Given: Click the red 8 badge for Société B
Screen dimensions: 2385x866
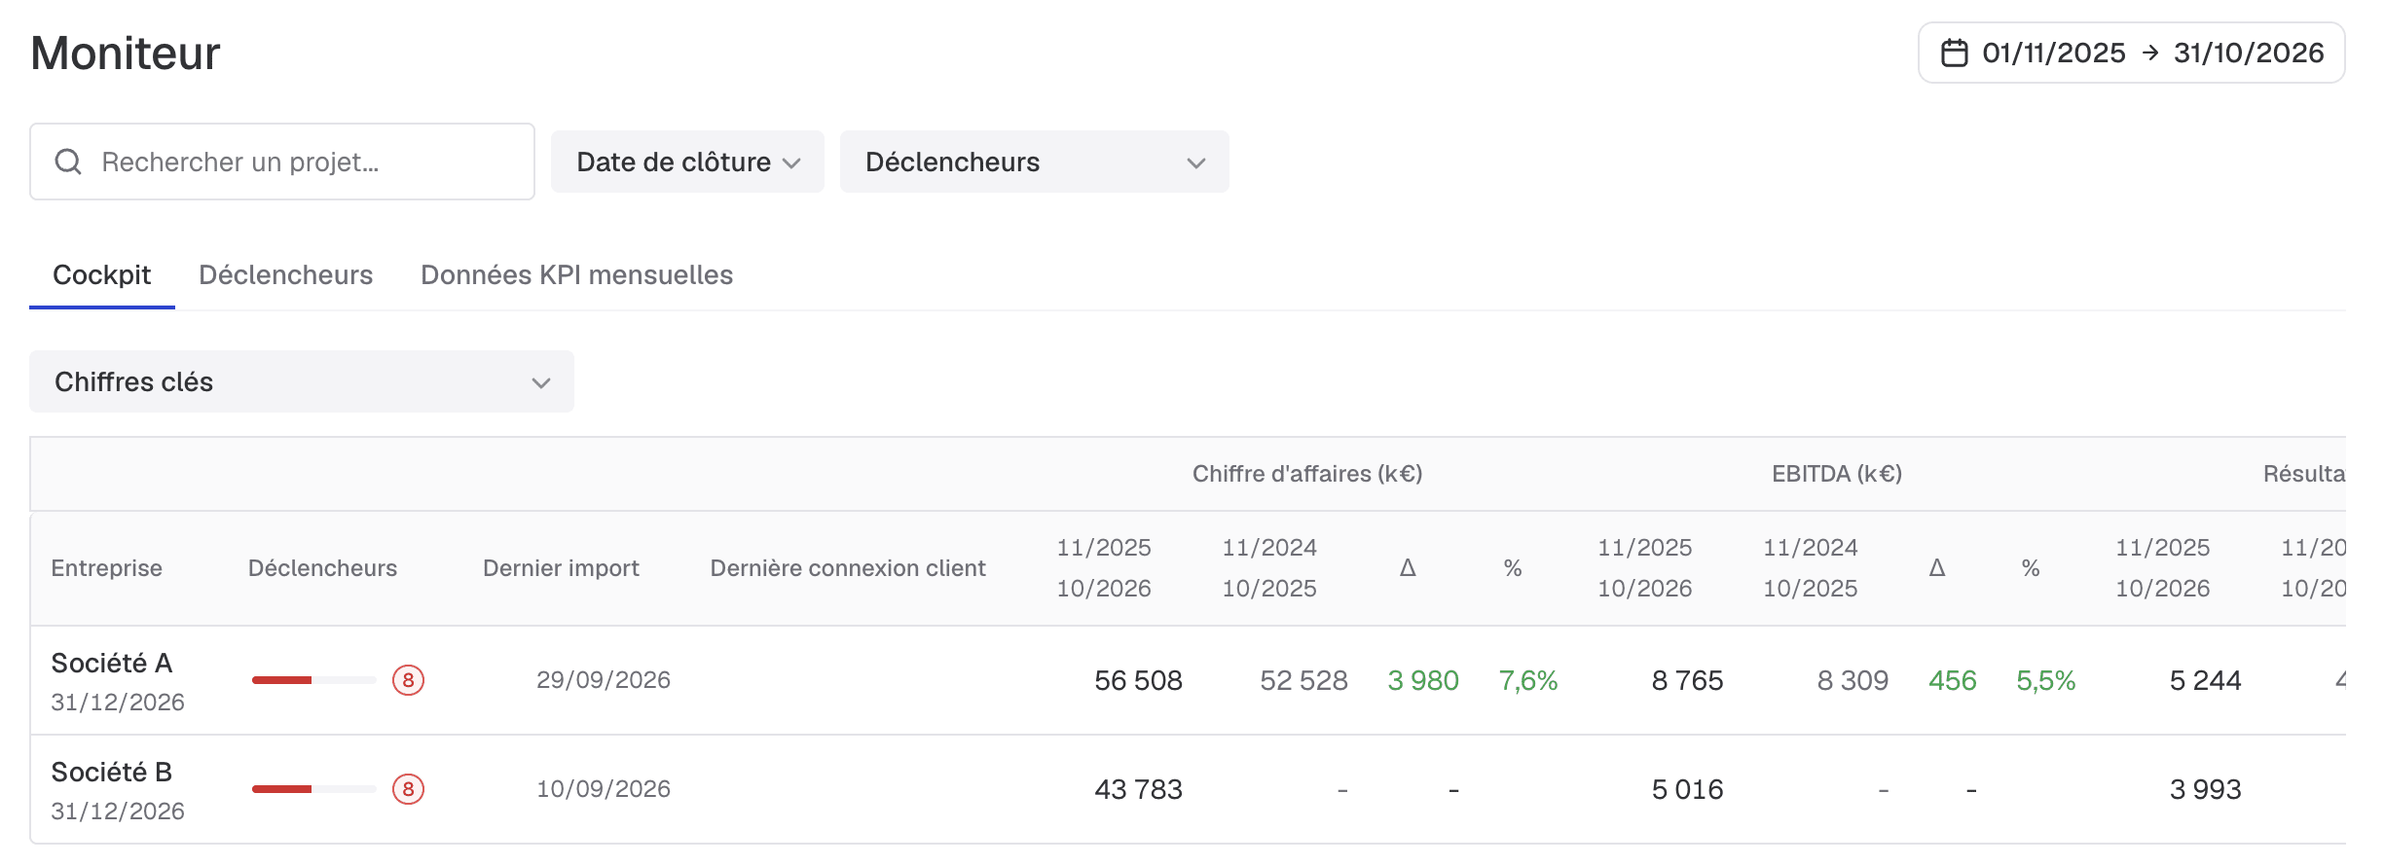Looking at the screenshot, I should point(408,789).
